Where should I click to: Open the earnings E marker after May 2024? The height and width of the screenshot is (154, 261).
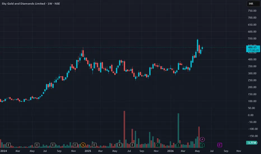coord(37,145)
